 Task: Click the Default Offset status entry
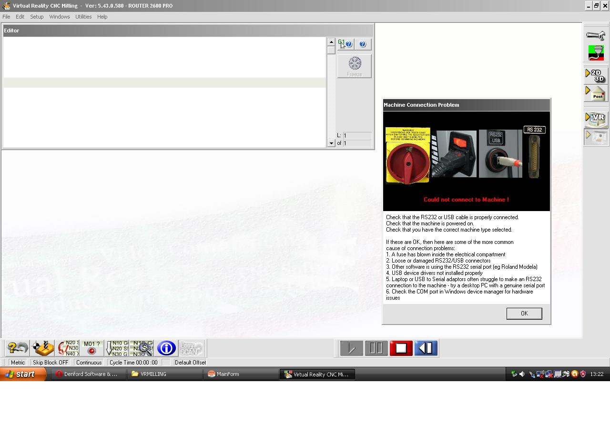click(x=190, y=363)
